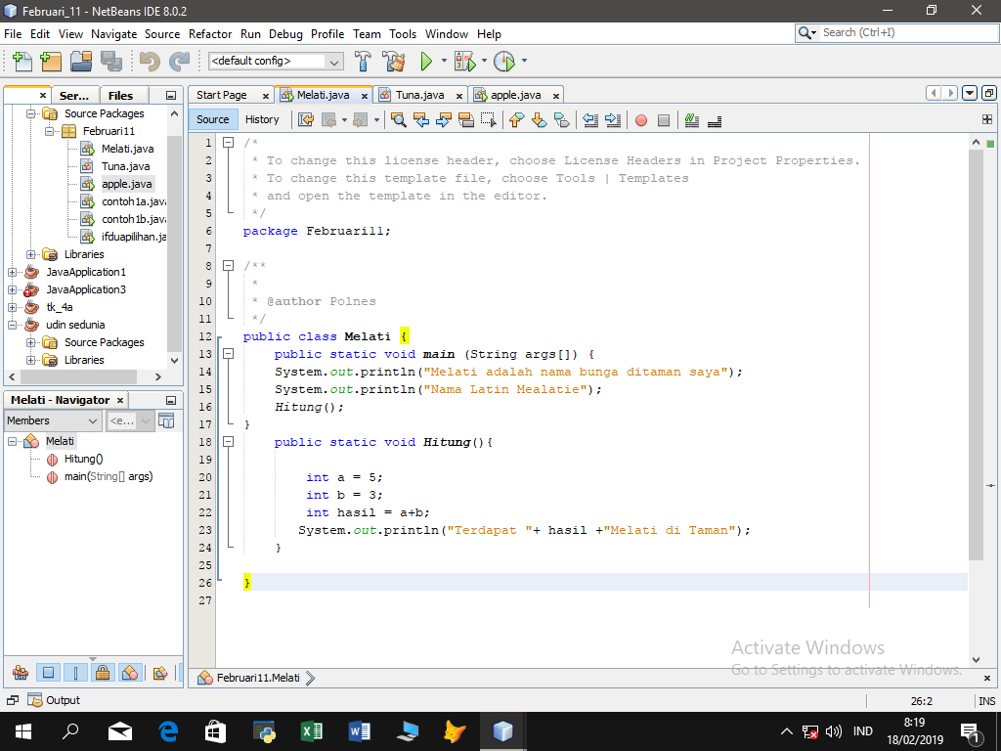The image size is (1001, 751).
Task: Open Excel from the taskbar
Action: click(x=311, y=730)
